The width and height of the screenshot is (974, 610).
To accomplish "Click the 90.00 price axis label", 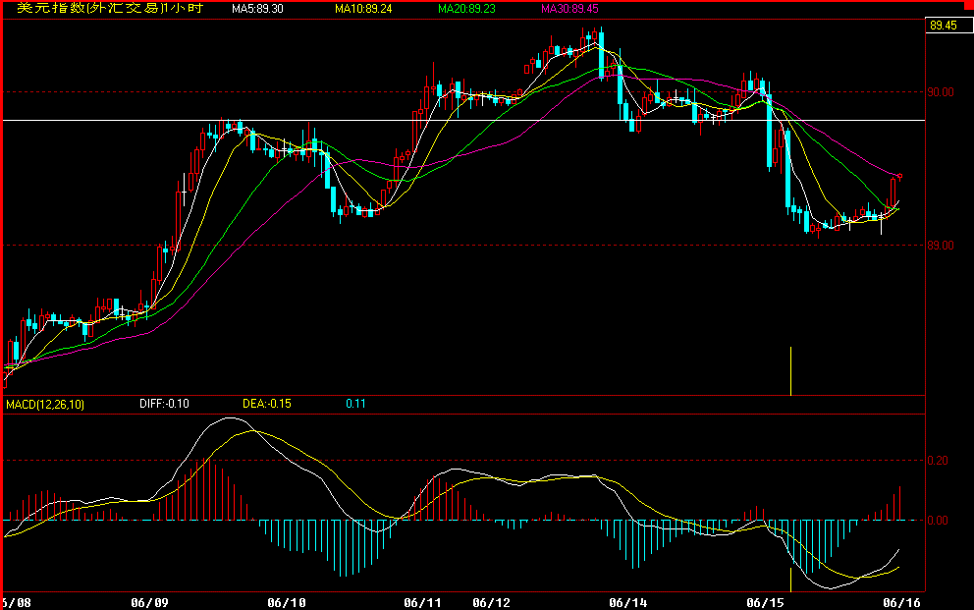I will click(942, 92).
